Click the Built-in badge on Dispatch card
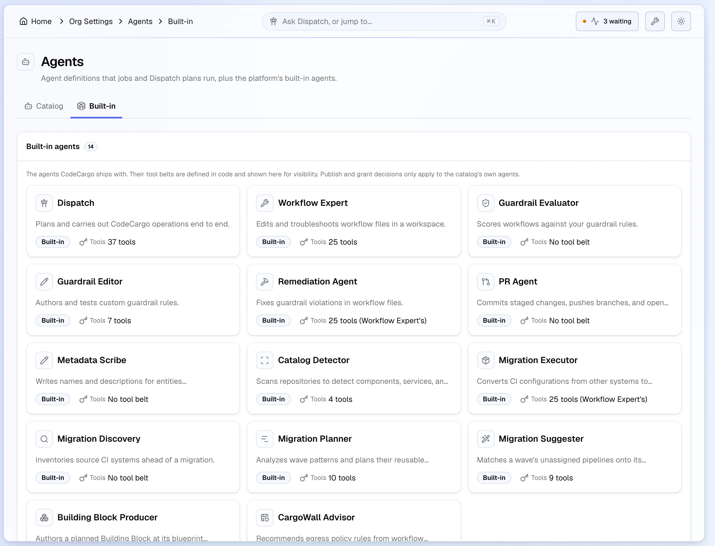 click(x=53, y=242)
